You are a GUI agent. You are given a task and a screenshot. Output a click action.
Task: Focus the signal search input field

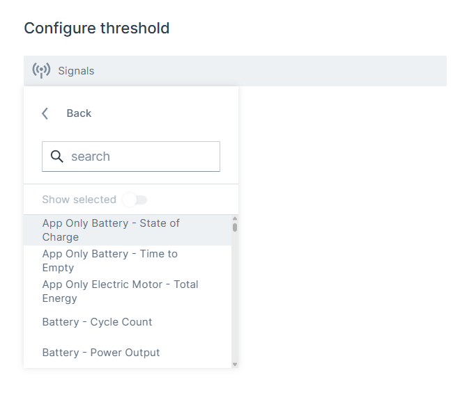pos(139,157)
